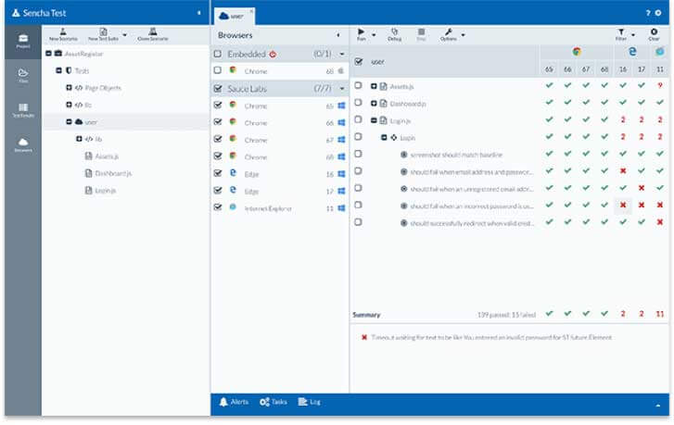Expand the bottom status panel arrow
674x425 pixels.
(x=658, y=406)
